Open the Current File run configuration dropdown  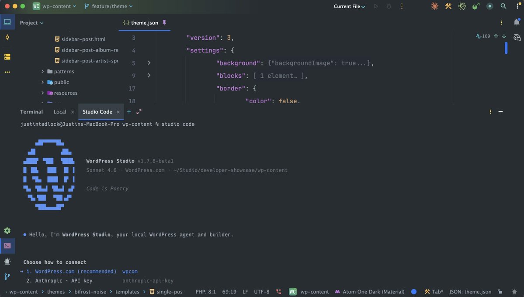[349, 6]
